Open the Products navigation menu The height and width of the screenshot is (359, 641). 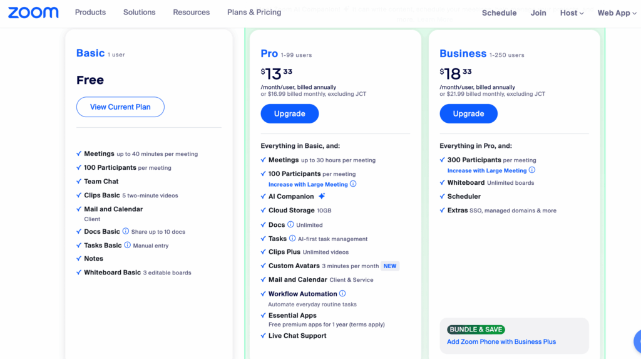pos(90,12)
